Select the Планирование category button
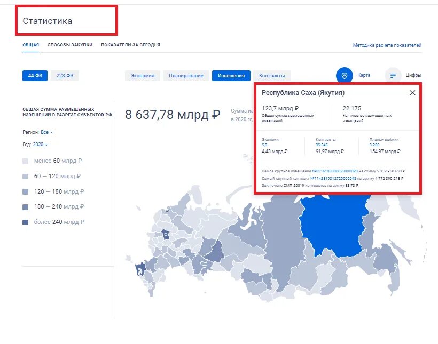 tap(186, 76)
